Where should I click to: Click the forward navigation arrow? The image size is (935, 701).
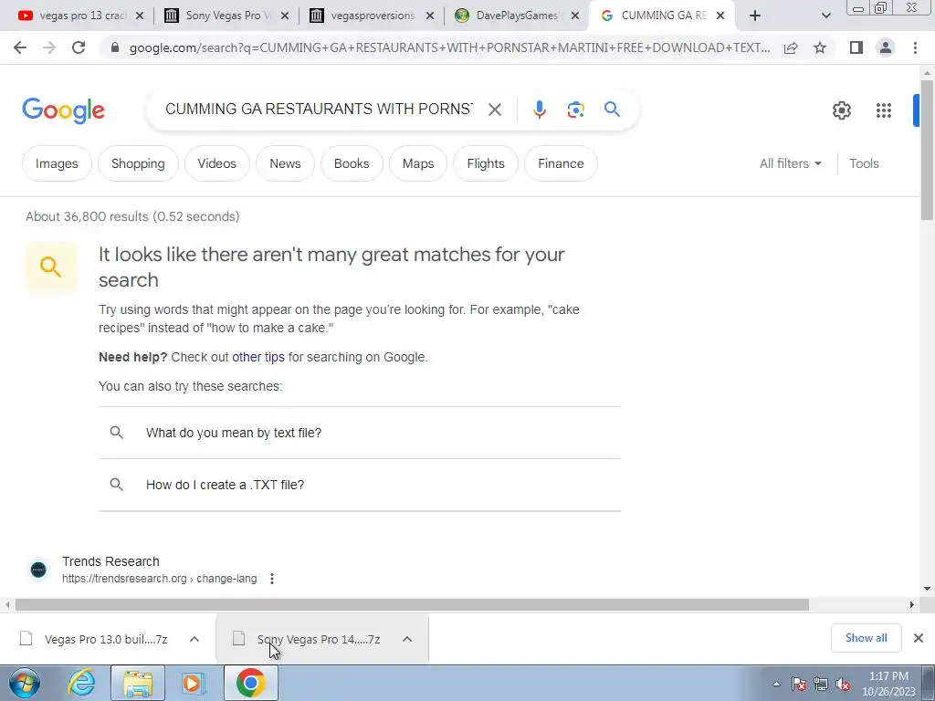click(x=49, y=47)
